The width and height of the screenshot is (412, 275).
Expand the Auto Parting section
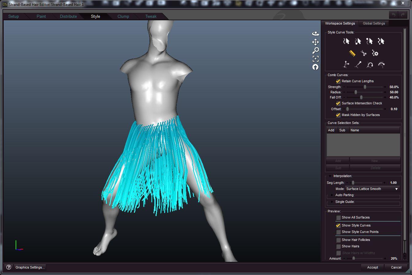click(x=332, y=195)
